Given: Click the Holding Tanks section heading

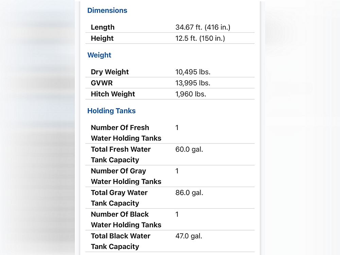Looking at the screenshot, I should [x=111, y=111].
